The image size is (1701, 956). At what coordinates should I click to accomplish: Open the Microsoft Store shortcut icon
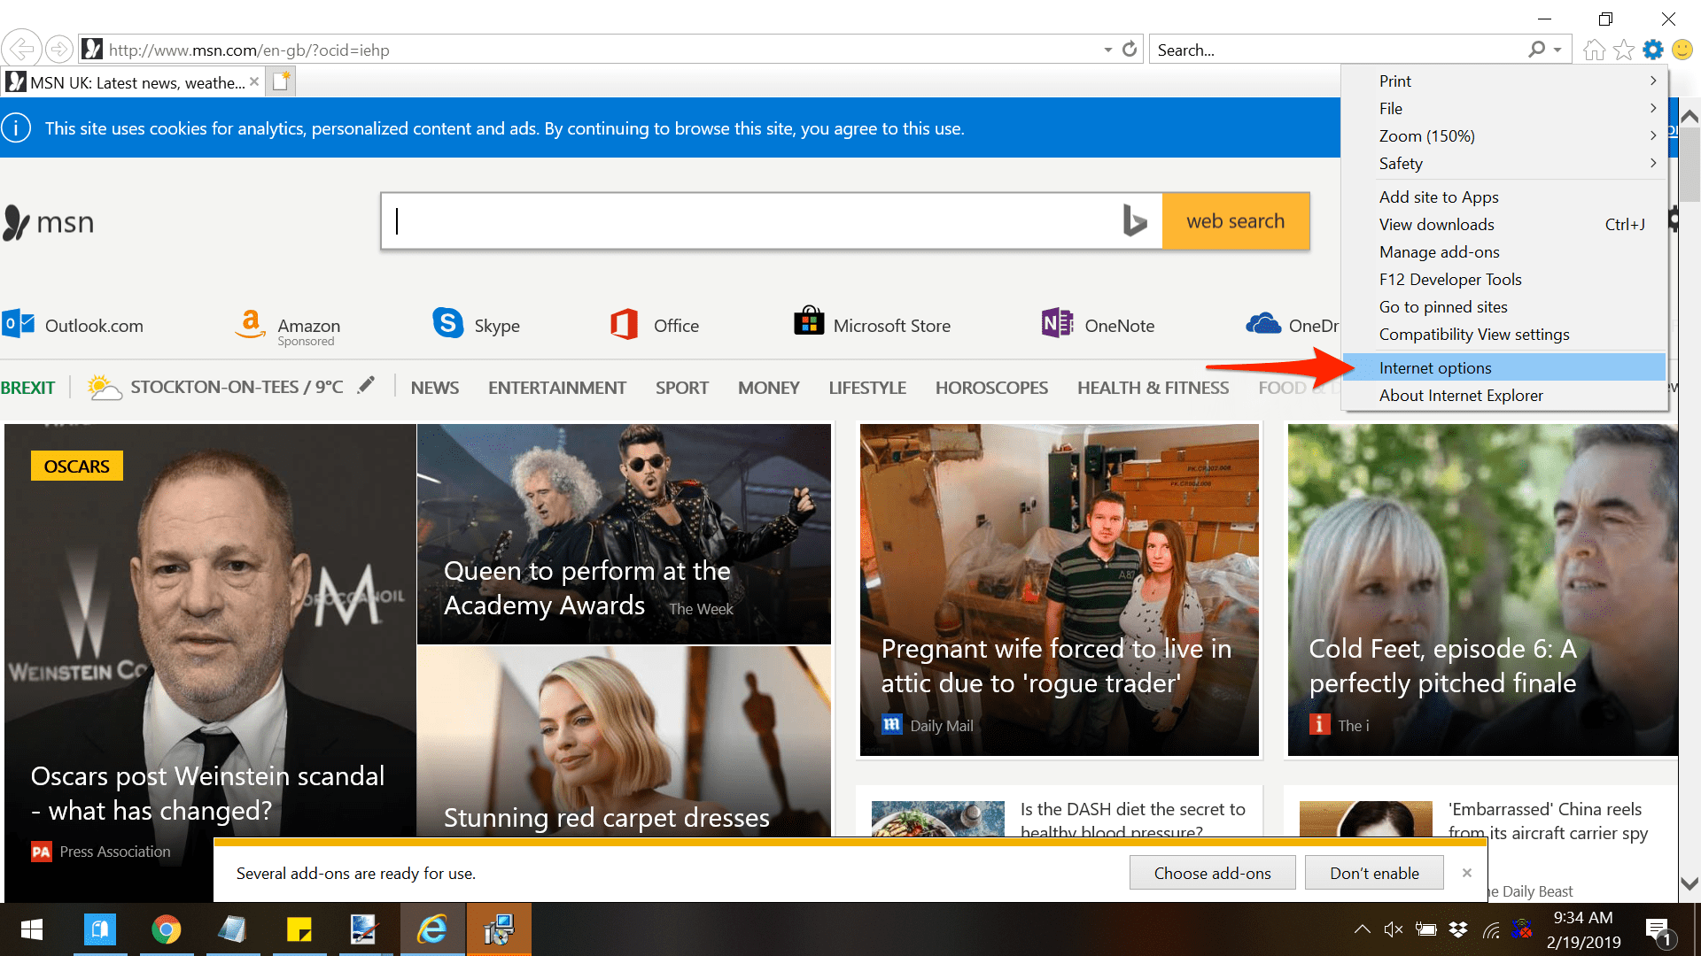[809, 320]
